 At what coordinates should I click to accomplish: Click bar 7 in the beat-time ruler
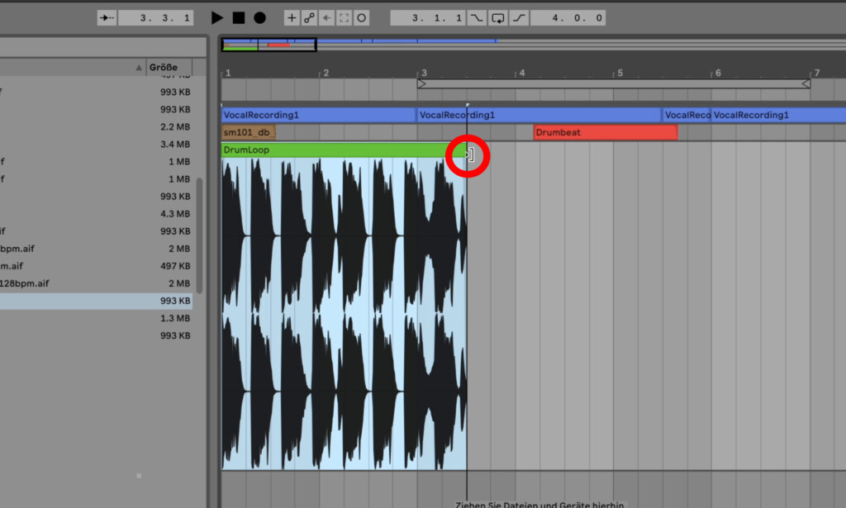click(817, 73)
